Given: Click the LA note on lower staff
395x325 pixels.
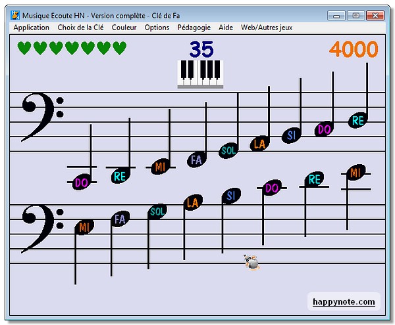Looking at the screenshot, I should [x=193, y=202].
